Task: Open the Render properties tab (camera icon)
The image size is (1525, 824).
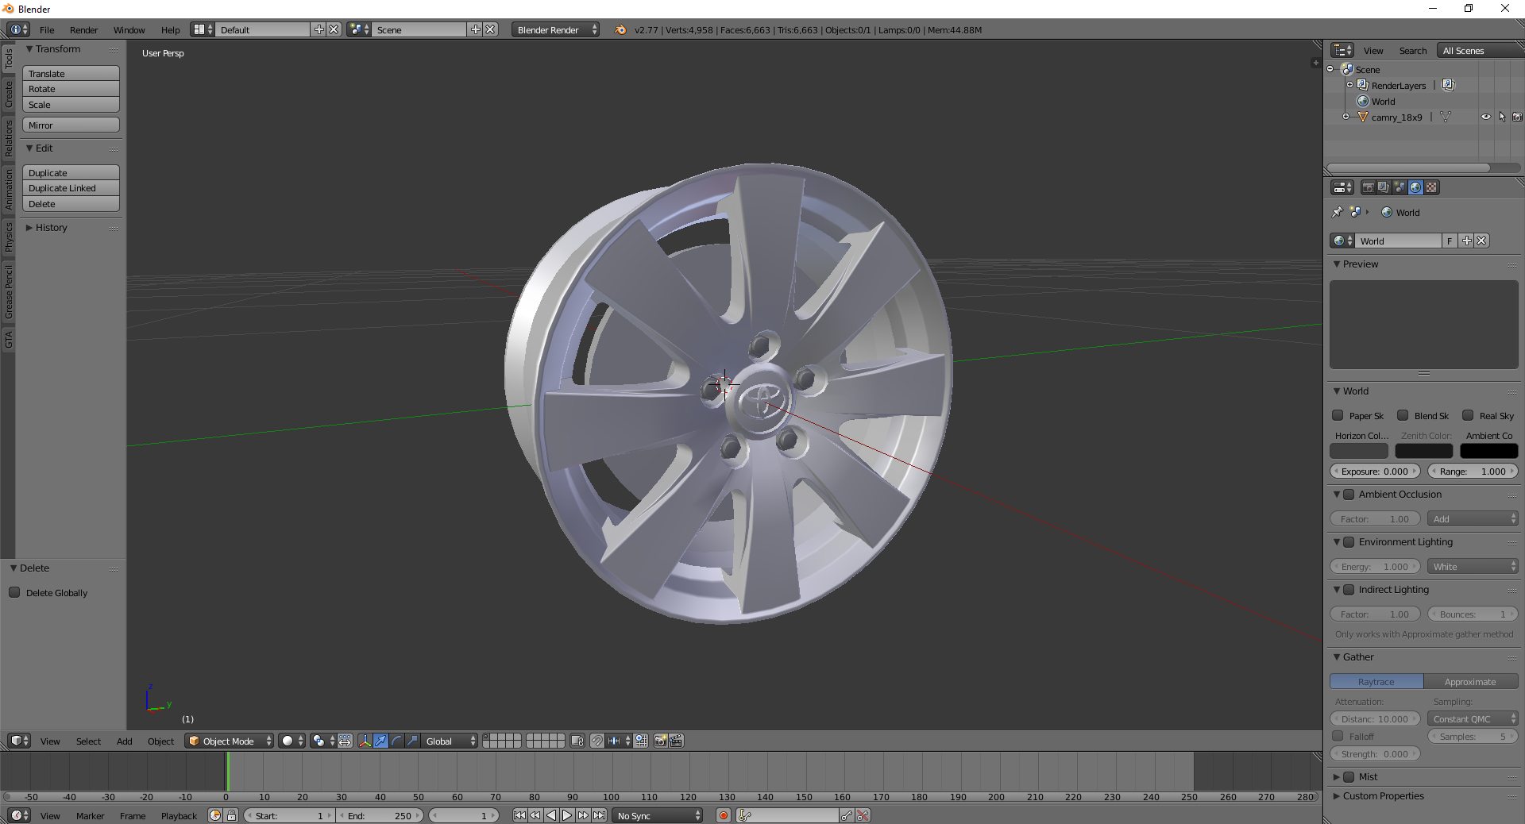Action: point(1368,187)
